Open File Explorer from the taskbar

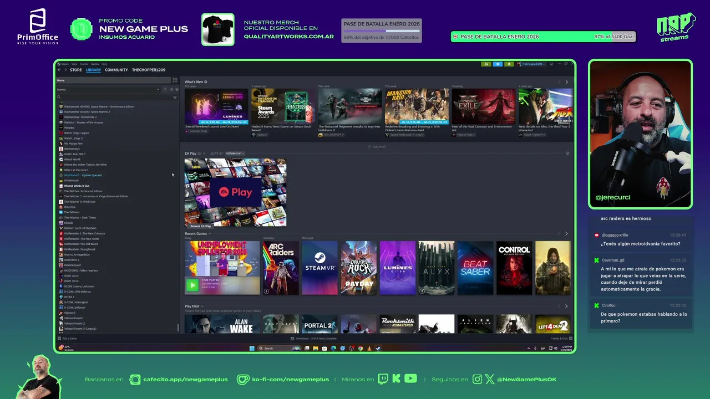[316, 348]
